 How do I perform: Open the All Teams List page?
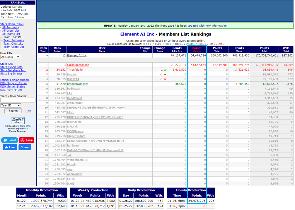pyautogui.click(x=11, y=34)
